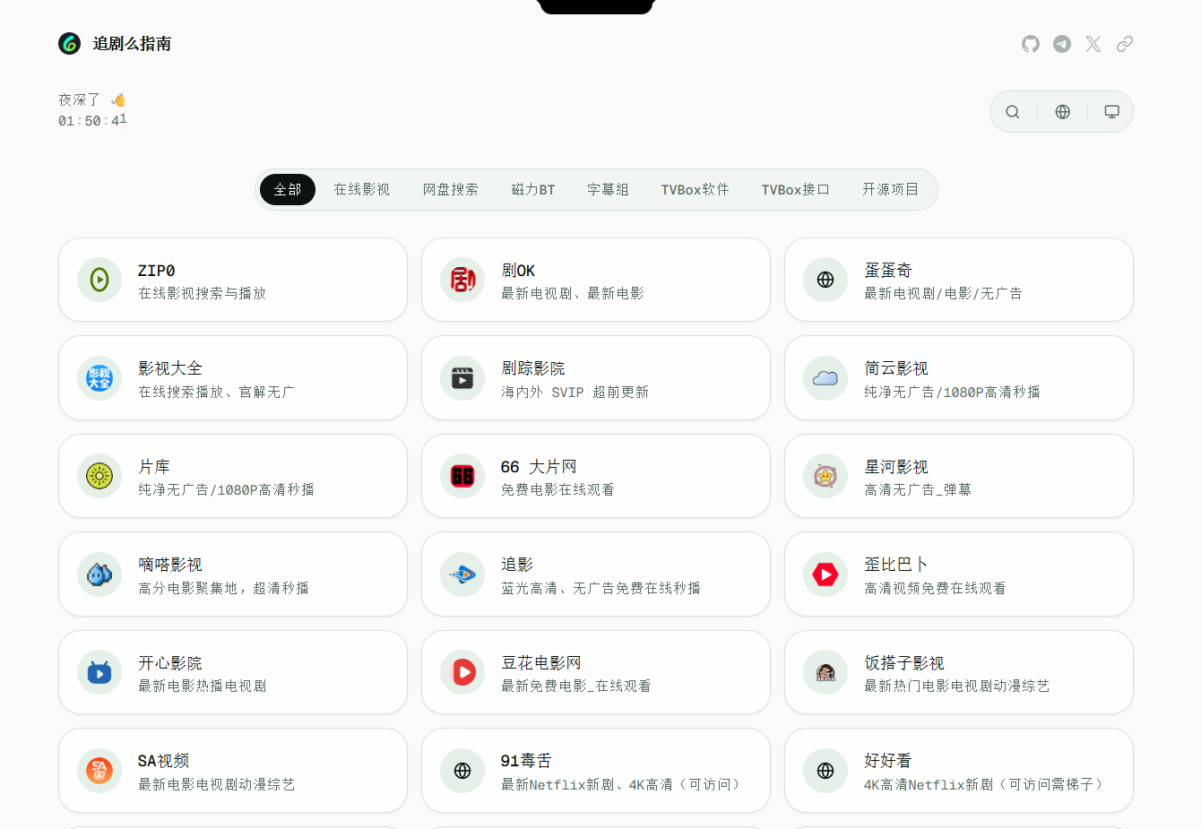Screen dimensions: 1201x829
Task: Open the 好好看 site title
Action: coord(888,761)
